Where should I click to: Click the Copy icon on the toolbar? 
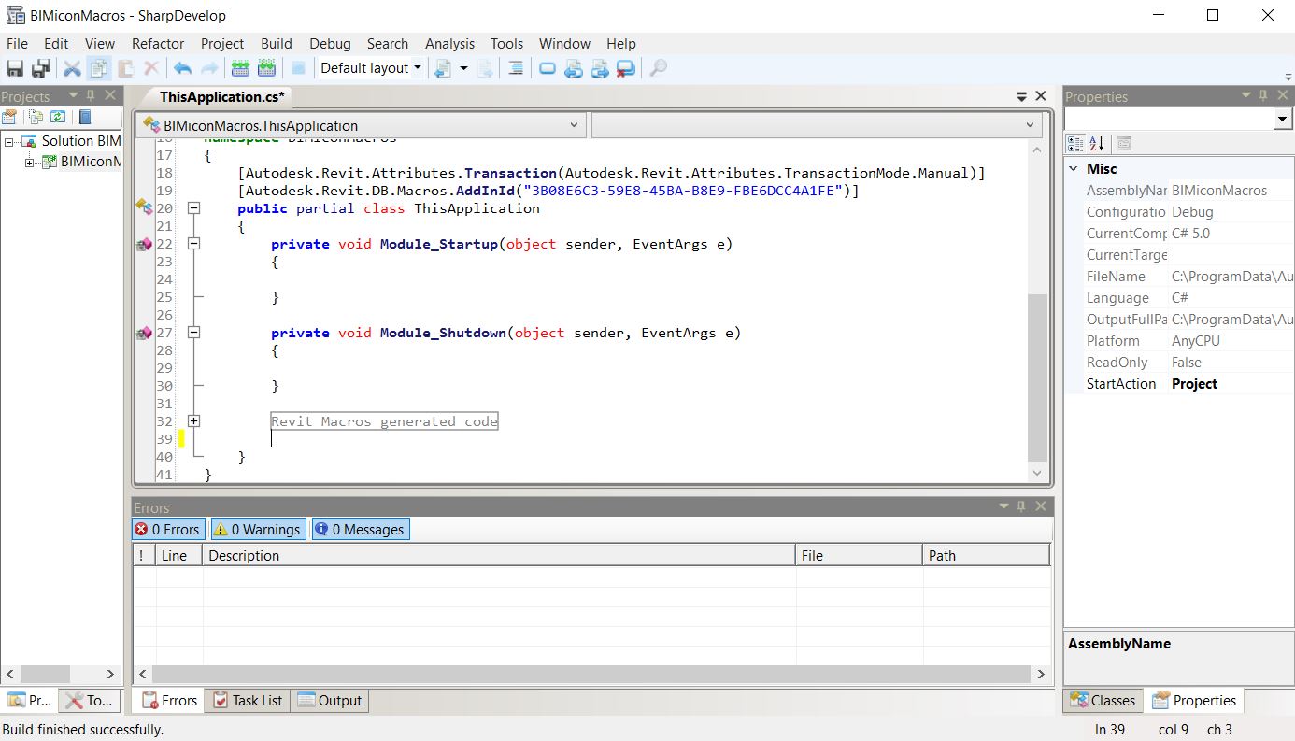97,67
